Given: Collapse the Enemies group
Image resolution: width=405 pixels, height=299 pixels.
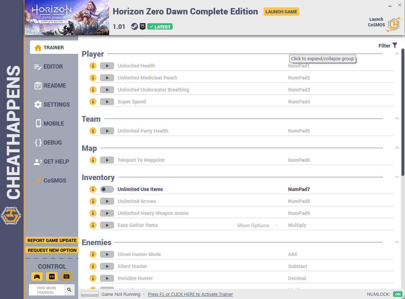Looking at the screenshot, I should [x=397, y=242].
